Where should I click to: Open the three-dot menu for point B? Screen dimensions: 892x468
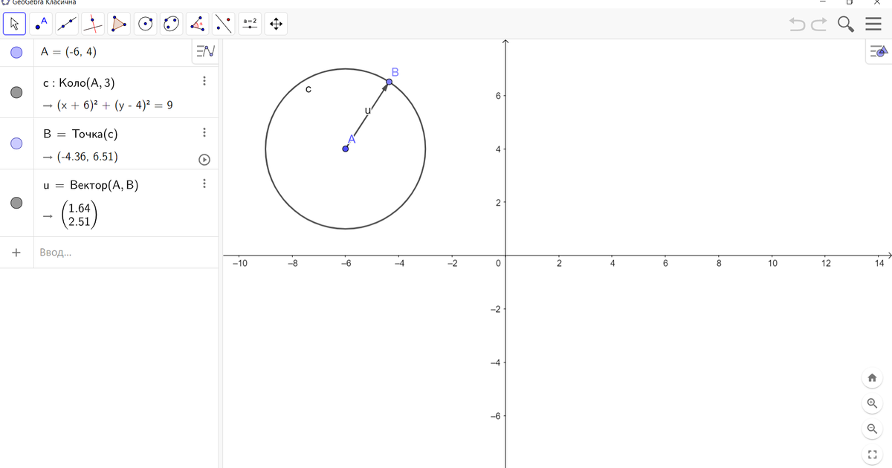point(204,132)
